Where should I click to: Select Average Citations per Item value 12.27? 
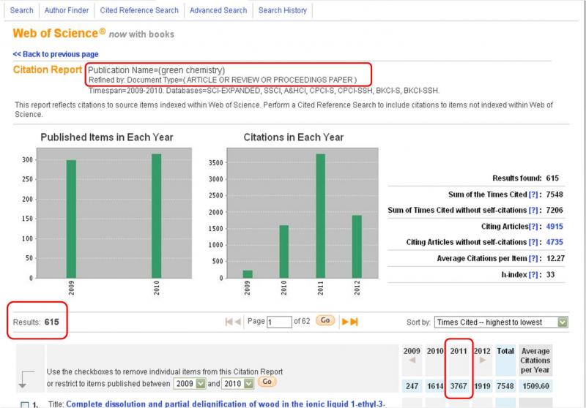pyautogui.click(x=555, y=258)
